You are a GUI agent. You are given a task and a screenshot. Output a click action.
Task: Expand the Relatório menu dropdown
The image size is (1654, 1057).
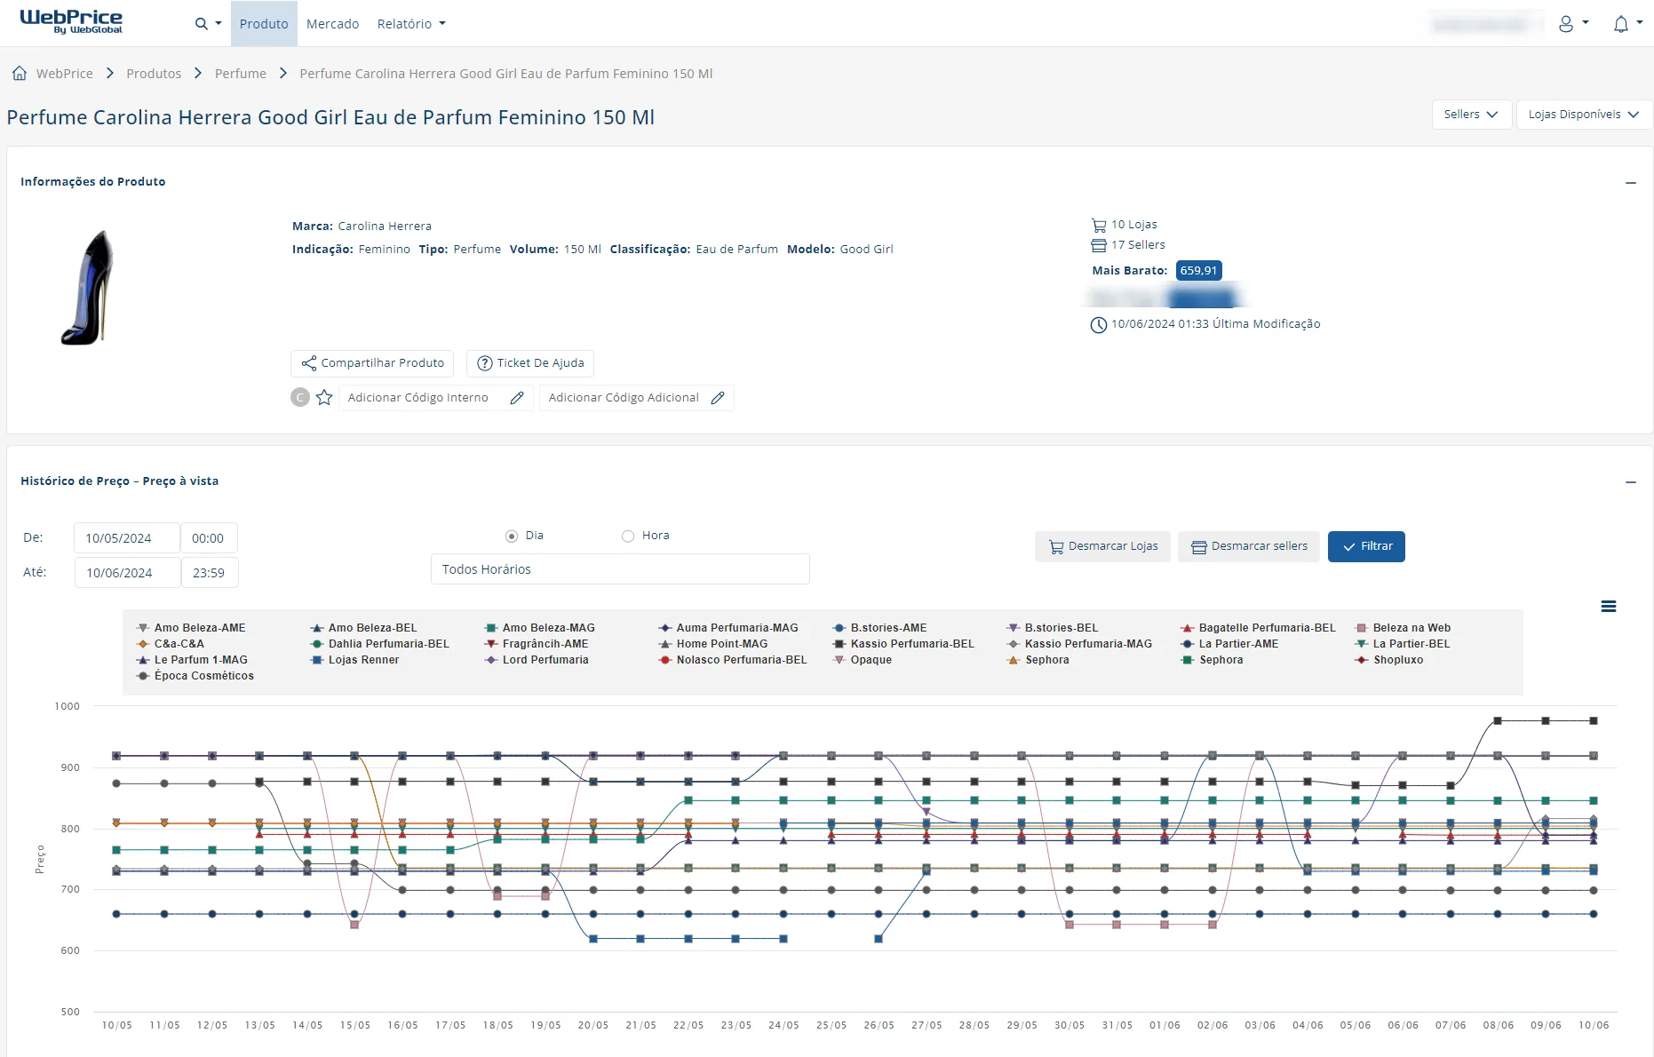pos(411,24)
